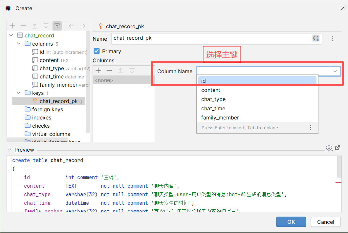348x233 pixels.
Task: Click the Cancel button
Action: pyautogui.click(x=325, y=222)
